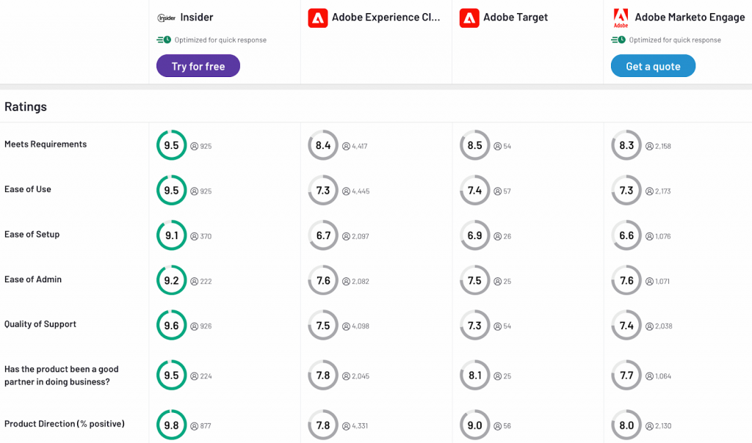Open the Adobe Marketo Engage title link
This screenshot has height=443, width=752.
click(690, 18)
